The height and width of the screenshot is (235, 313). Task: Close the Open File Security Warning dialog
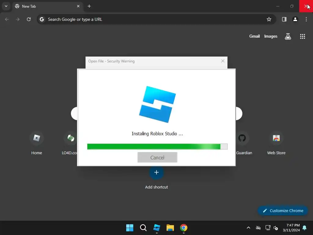tap(223, 61)
